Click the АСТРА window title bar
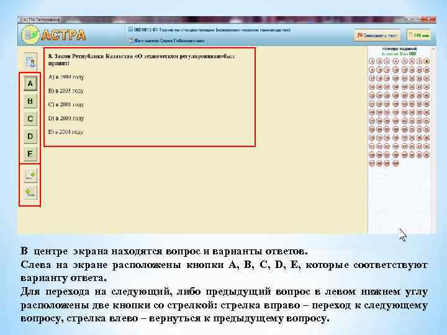The image size is (447, 335). [227, 19]
